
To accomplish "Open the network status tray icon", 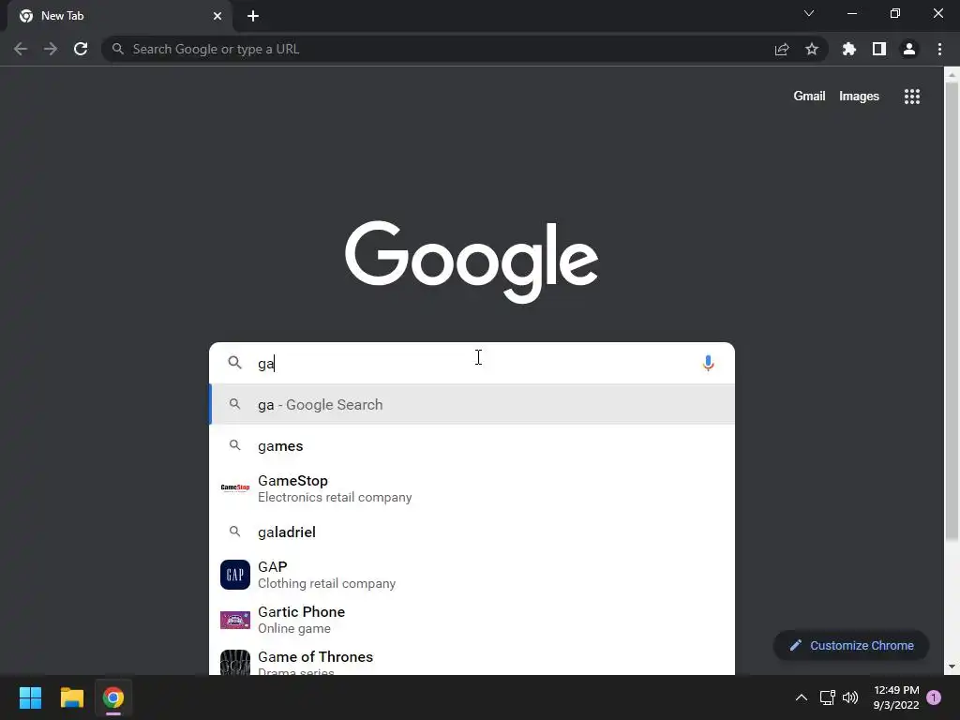I will pyautogui.click(x=827, y=697).
